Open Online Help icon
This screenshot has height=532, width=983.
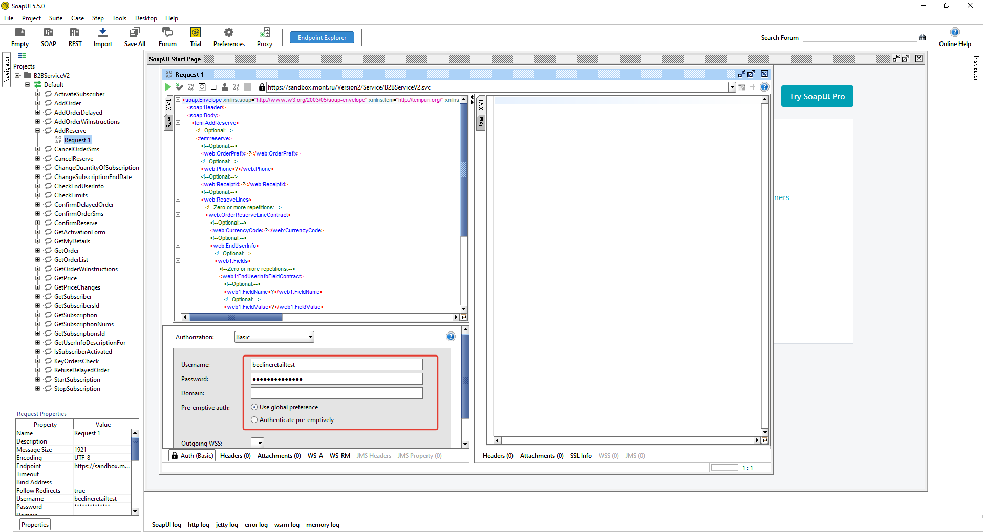pos(954,32)
